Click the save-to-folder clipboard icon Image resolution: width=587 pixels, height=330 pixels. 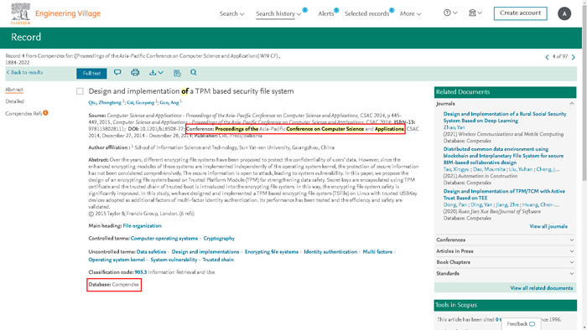(x=177, y=73)
